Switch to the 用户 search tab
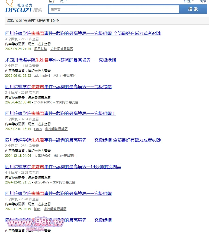Viewport: 209px width, 233px height. (x=63, y=1)
